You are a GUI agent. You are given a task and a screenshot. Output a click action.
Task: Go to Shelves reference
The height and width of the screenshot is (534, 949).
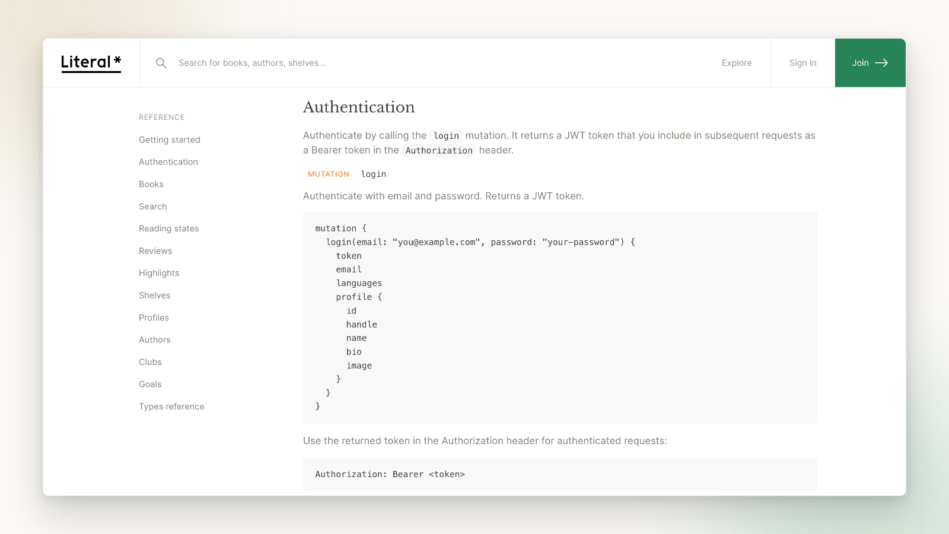click(155, 295)
